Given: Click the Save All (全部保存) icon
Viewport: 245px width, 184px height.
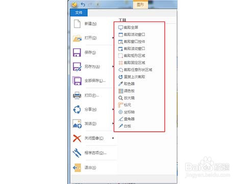Looking at the screenshot, I should coord(77,81).
